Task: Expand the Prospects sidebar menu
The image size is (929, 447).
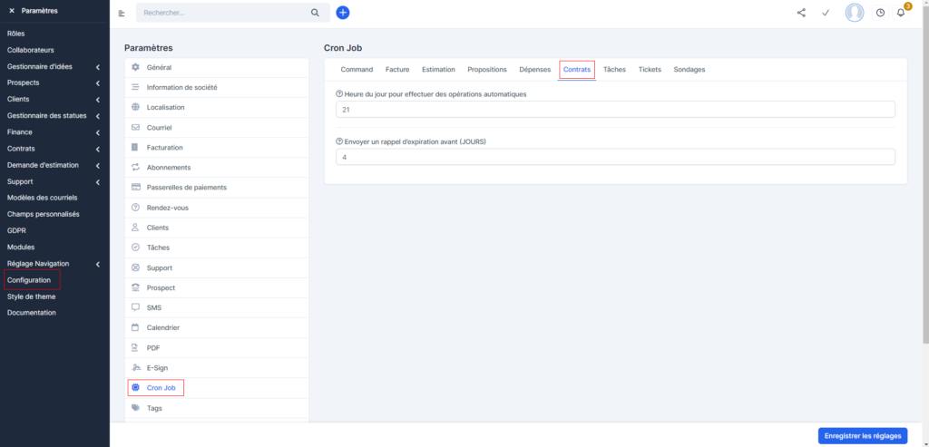Action: 98,83
